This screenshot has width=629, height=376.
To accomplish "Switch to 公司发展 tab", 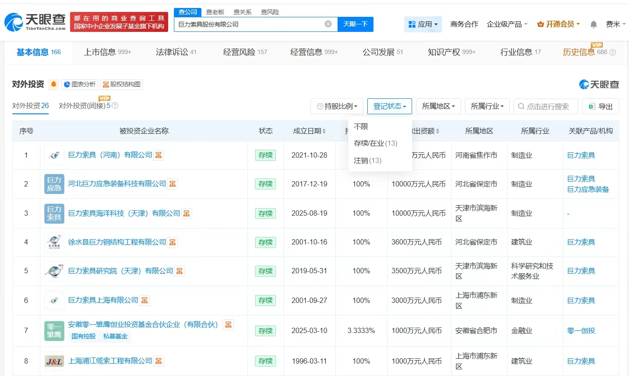I will (x=383, y=52).
